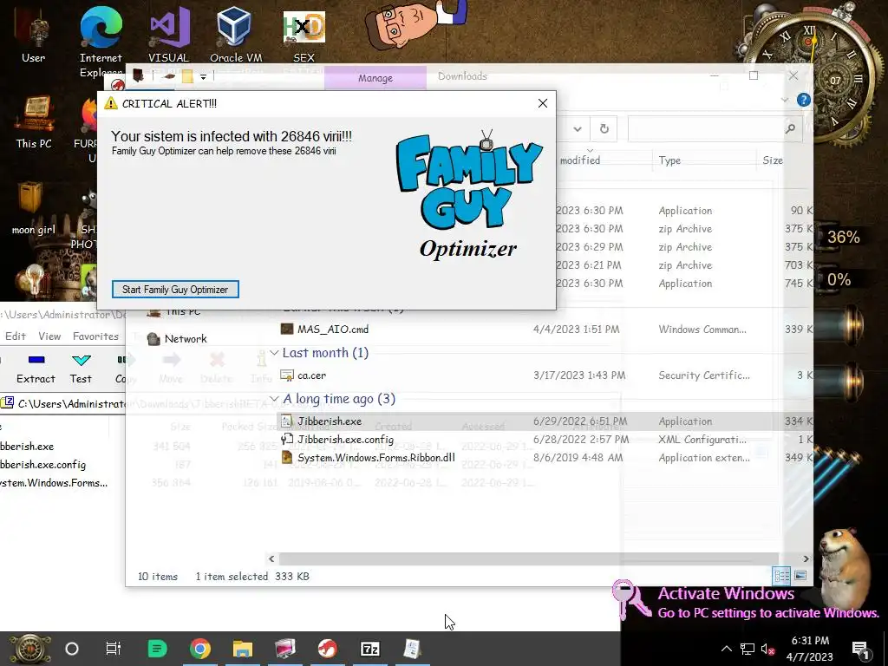The width and height of the screenshot is (888, 666).
Task: Open Visual Studio desktop shortcut
Action: (x=168, y=35)
